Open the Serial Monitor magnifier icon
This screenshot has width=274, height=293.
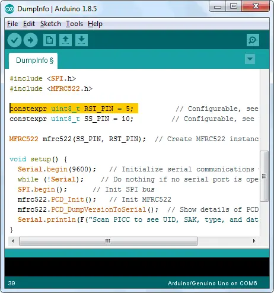253,40
